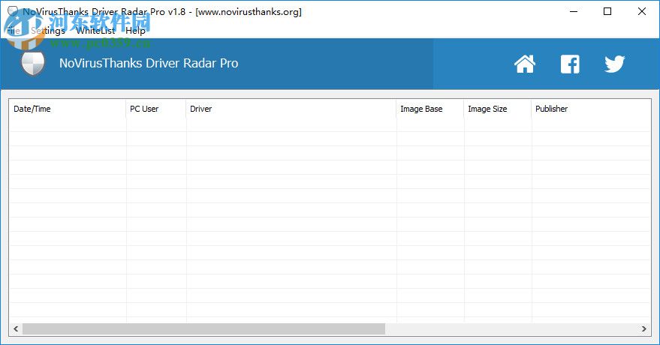This screenshot has height=345, width=660.
Task: Sort by the PC User column header
Action: click(x=155, y=109)
